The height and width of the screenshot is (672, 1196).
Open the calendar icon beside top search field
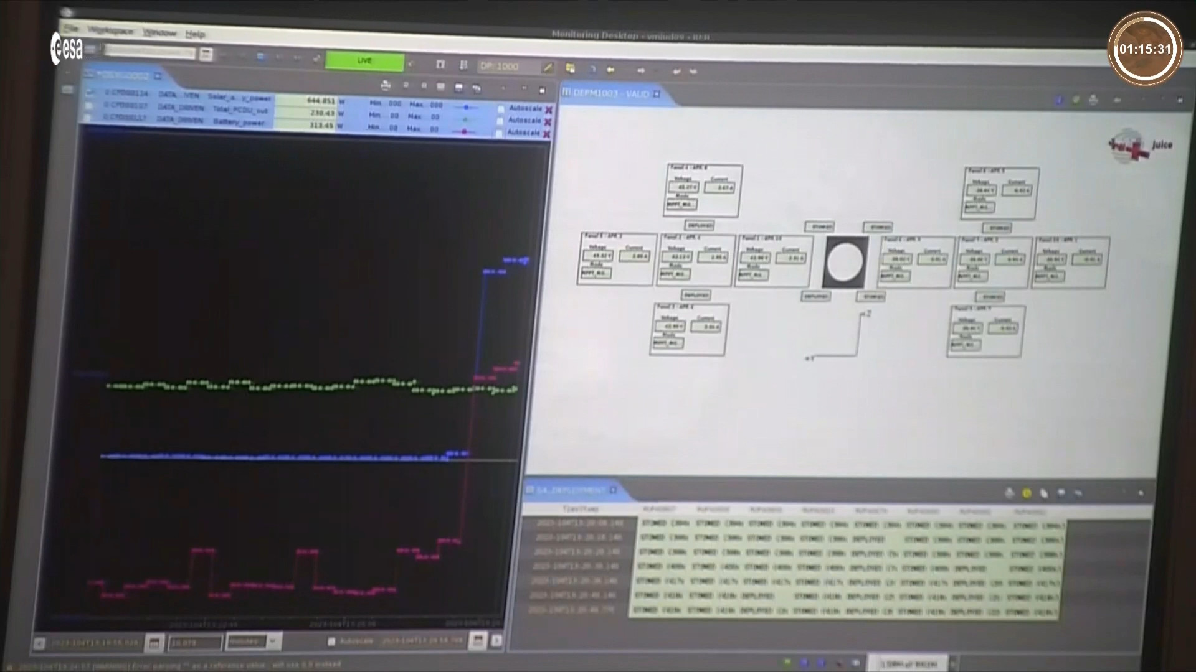(x=206, y=54)
